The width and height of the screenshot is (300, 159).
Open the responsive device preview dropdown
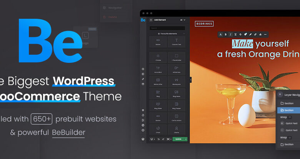[x=152, y=139]
